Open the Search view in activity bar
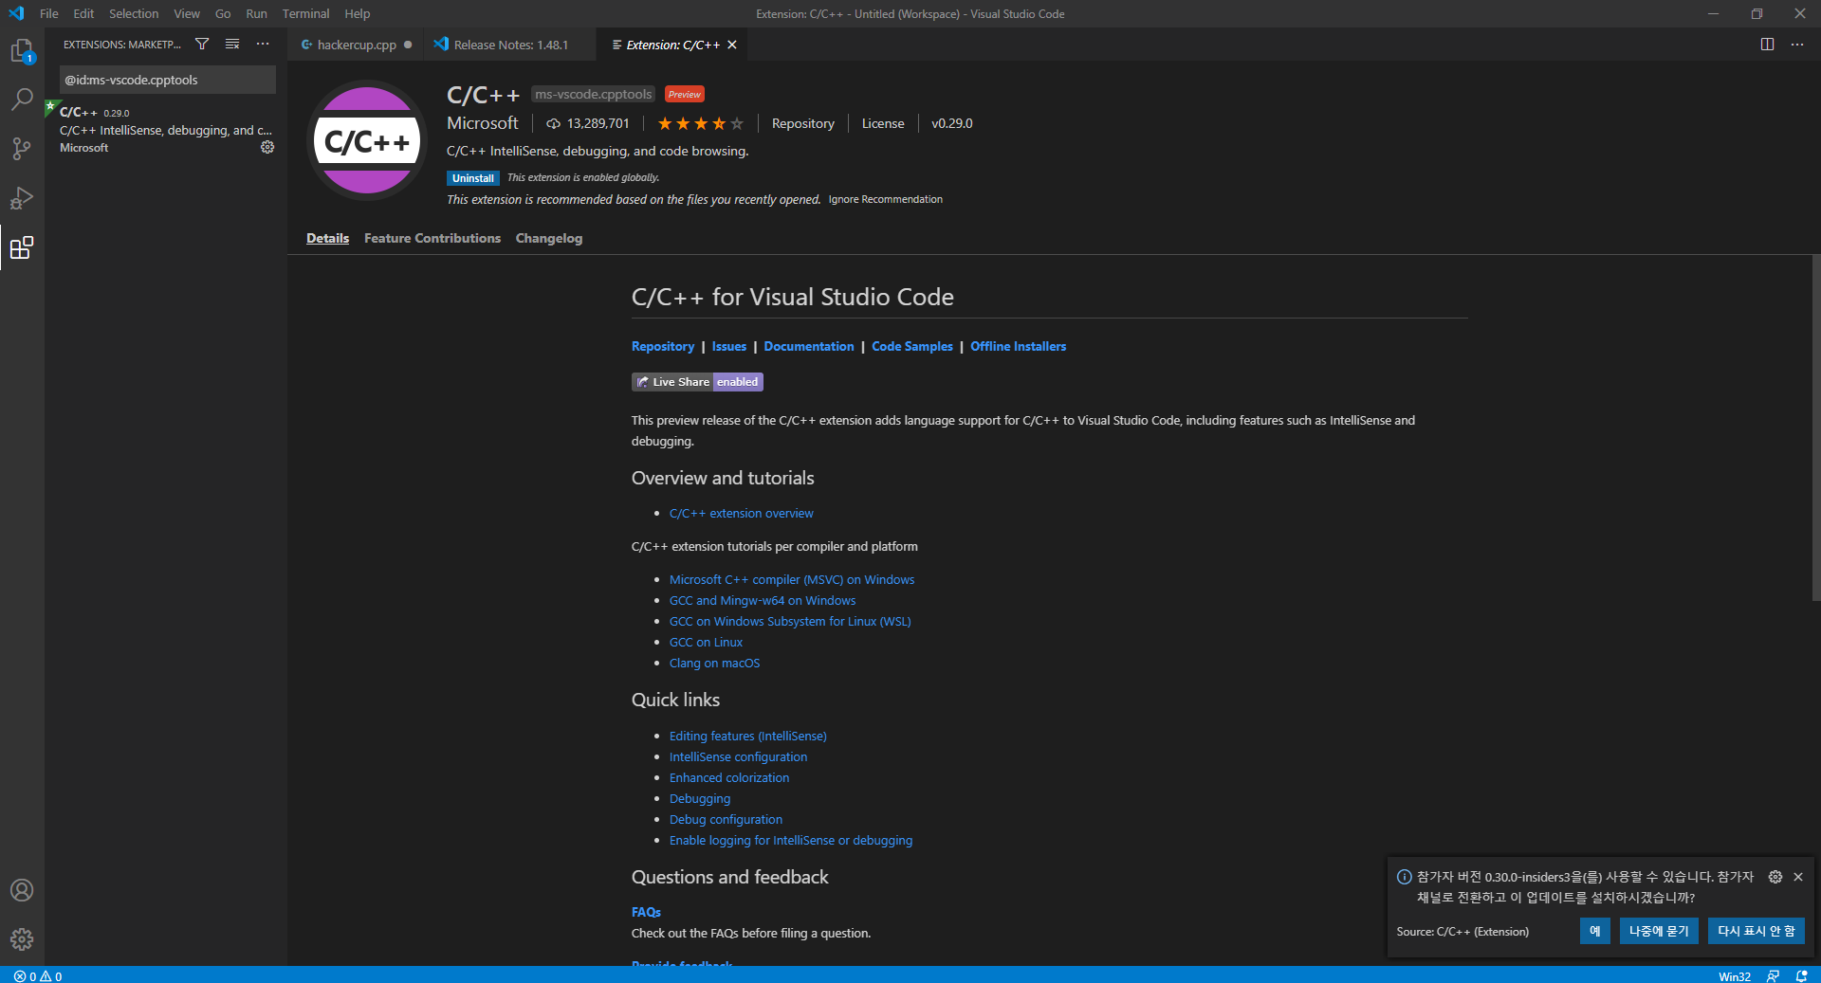The image size is (1821, 983). click(22, 100)
